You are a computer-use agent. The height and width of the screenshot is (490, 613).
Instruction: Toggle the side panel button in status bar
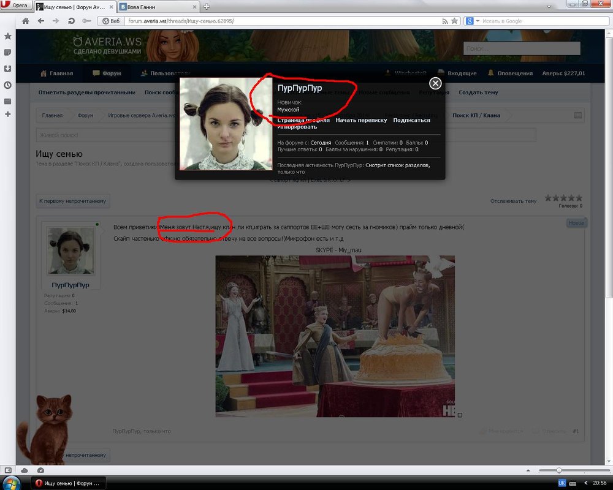point(8,470)
